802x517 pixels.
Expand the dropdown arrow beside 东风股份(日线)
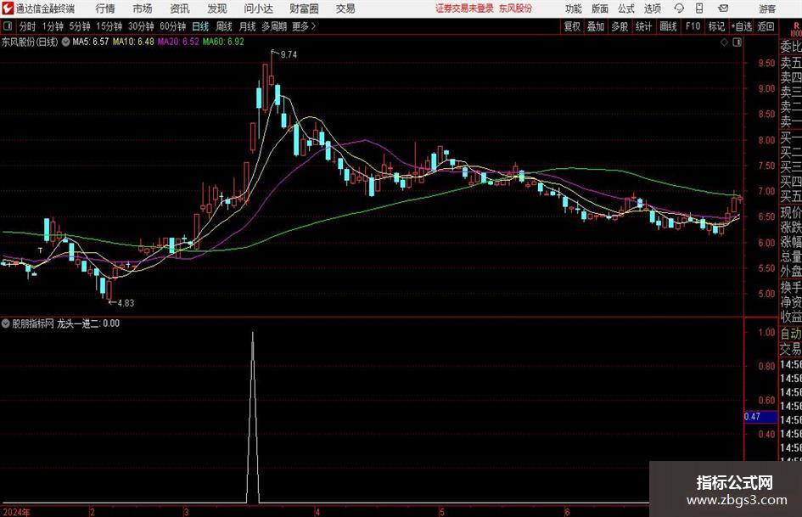65,42
